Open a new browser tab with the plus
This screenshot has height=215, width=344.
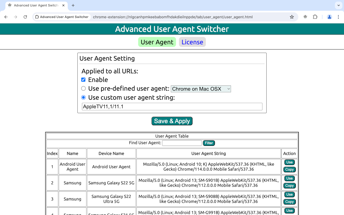pos(73,5)
